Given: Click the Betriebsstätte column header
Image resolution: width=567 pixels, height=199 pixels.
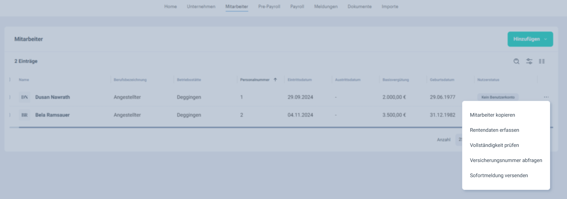Looking at the screenshot, I should (189, 80).
